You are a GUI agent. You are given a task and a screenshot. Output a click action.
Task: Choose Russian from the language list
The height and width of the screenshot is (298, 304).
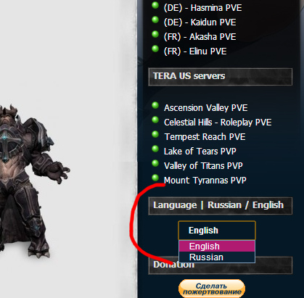coord(217,257)
